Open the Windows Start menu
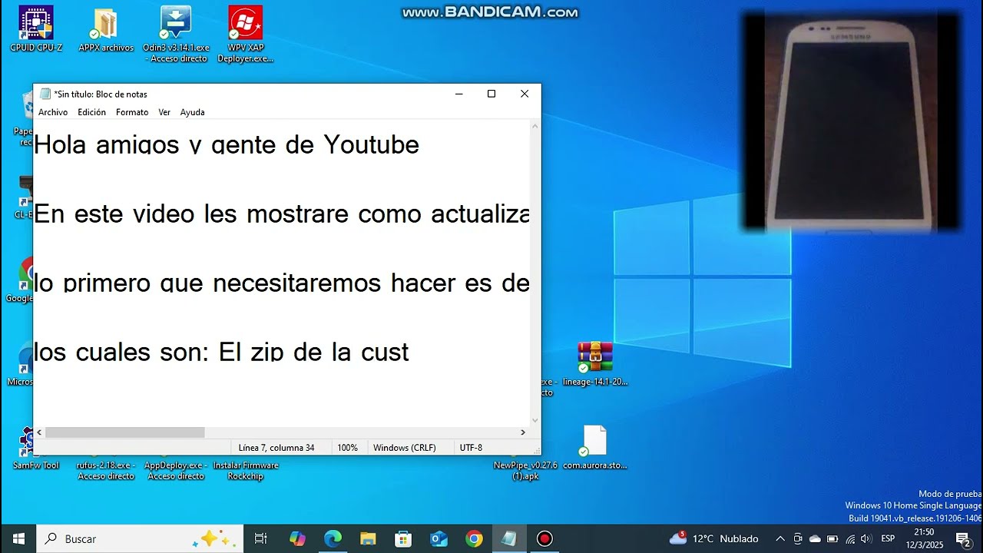Viewport: 983px width, 553px height. 18,538
